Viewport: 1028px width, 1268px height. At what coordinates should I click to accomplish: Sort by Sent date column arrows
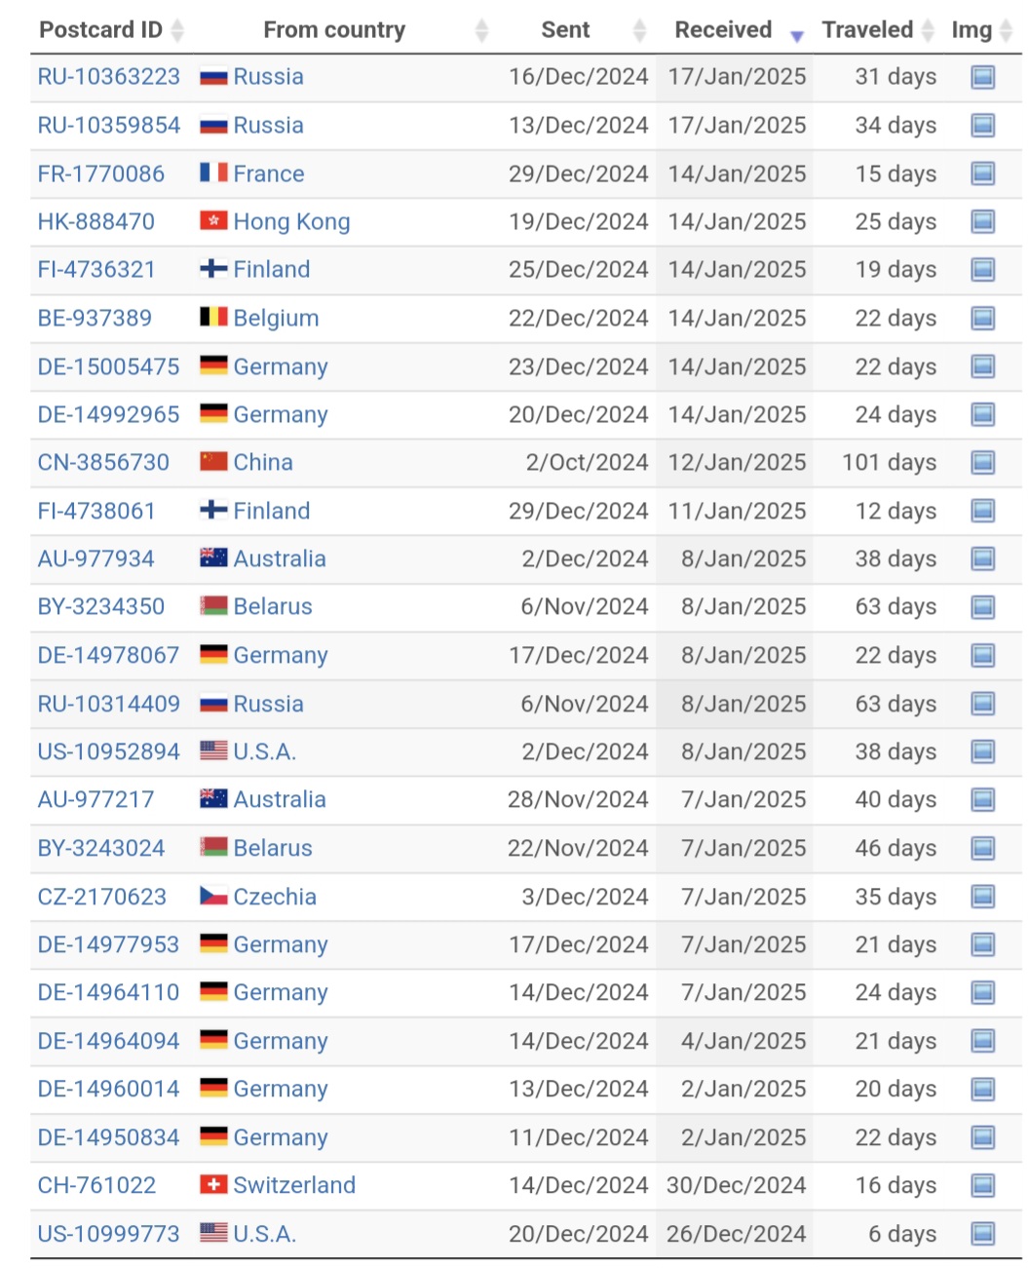(639, 31)
